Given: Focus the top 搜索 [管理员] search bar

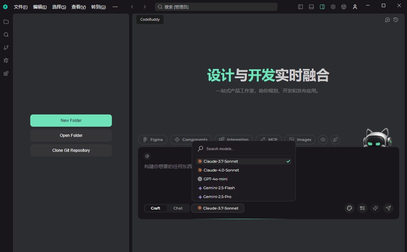Looking at the screenshot, I should 216,7.
